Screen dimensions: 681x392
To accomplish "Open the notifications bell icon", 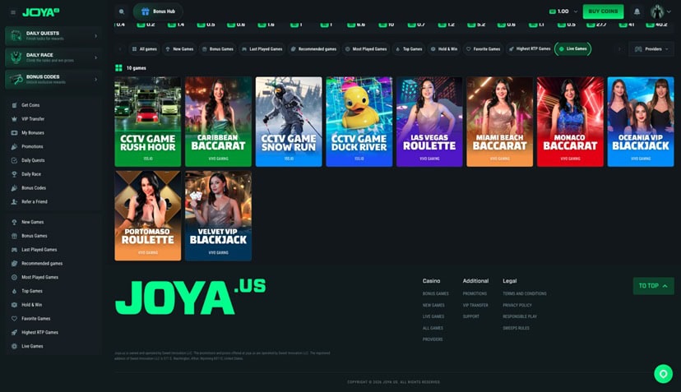I will coord(637,12).
